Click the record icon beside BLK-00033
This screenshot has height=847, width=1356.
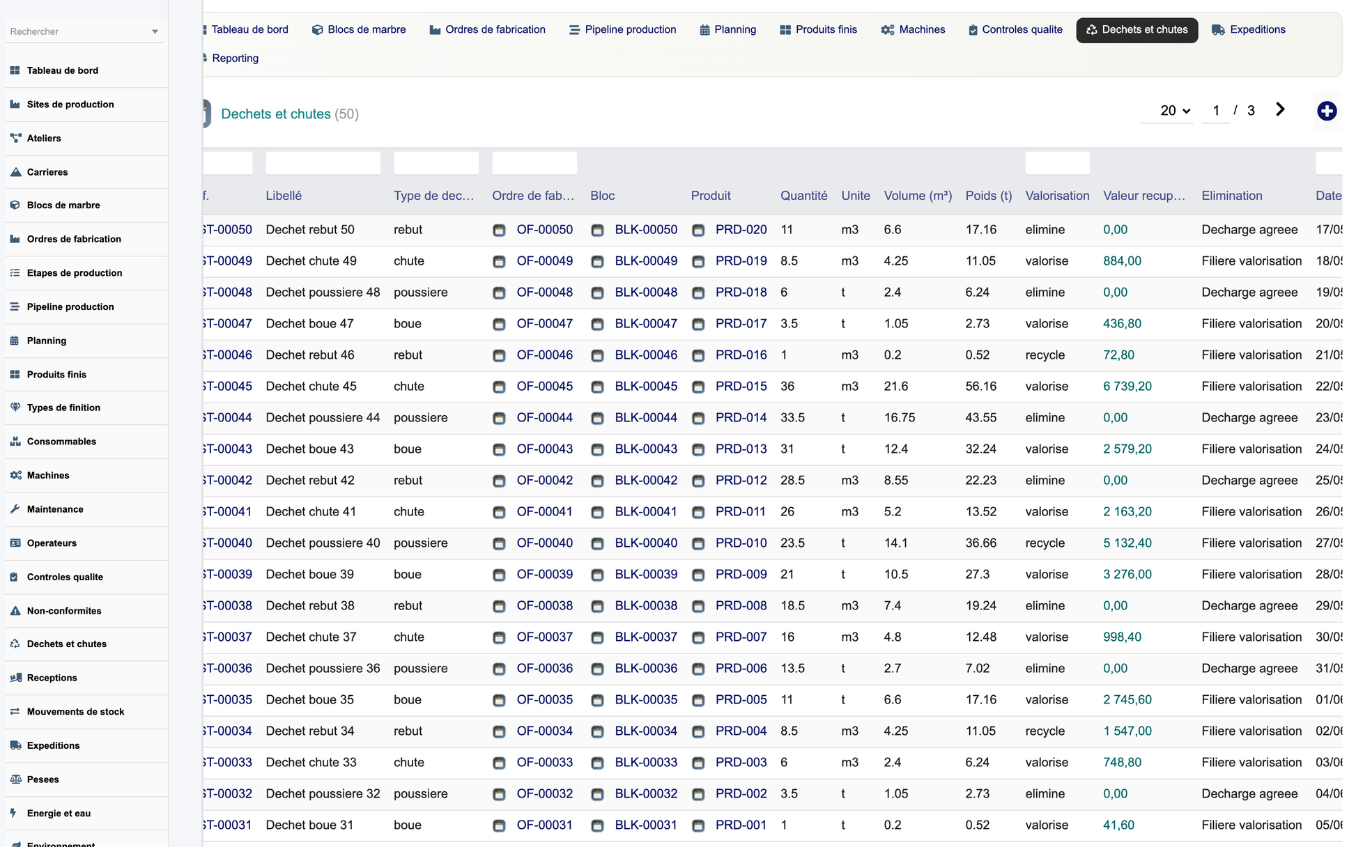pos(597,763)
